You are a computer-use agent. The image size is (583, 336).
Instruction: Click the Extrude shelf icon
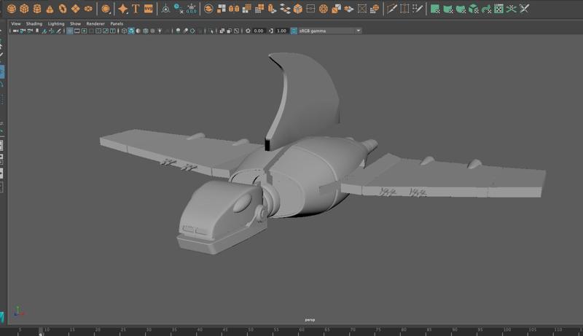[272, 9]
